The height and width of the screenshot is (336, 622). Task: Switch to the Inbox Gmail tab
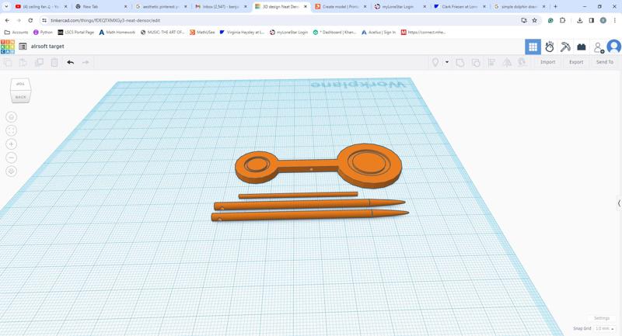221,6
